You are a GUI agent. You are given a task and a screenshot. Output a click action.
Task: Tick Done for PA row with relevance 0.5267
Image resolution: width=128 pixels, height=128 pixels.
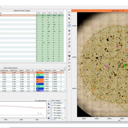61,84
